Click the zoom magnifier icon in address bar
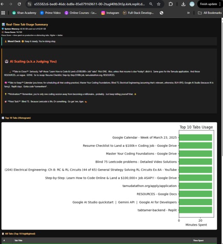Screen dimensions: 223x244 (151, 4)
